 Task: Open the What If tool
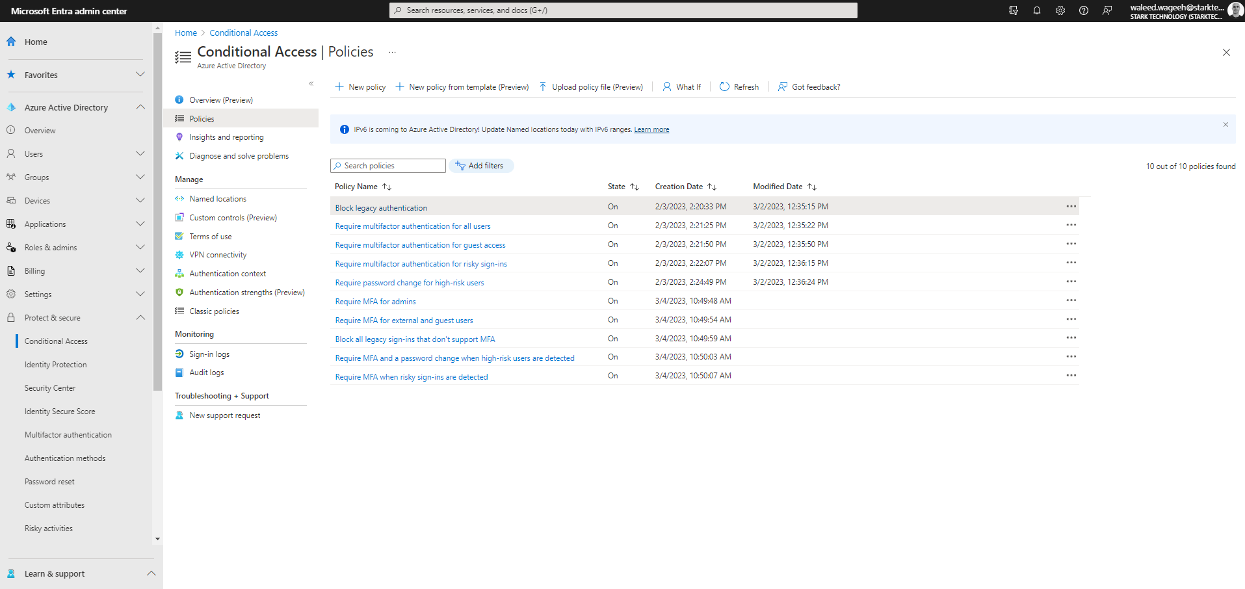pos(681,86)
